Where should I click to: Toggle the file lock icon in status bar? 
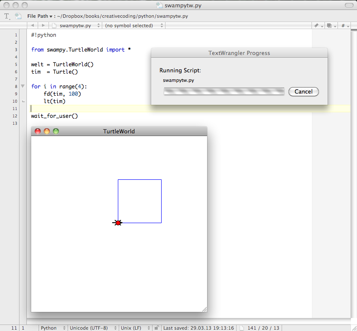pyautogui.click(x=157, y=328)
